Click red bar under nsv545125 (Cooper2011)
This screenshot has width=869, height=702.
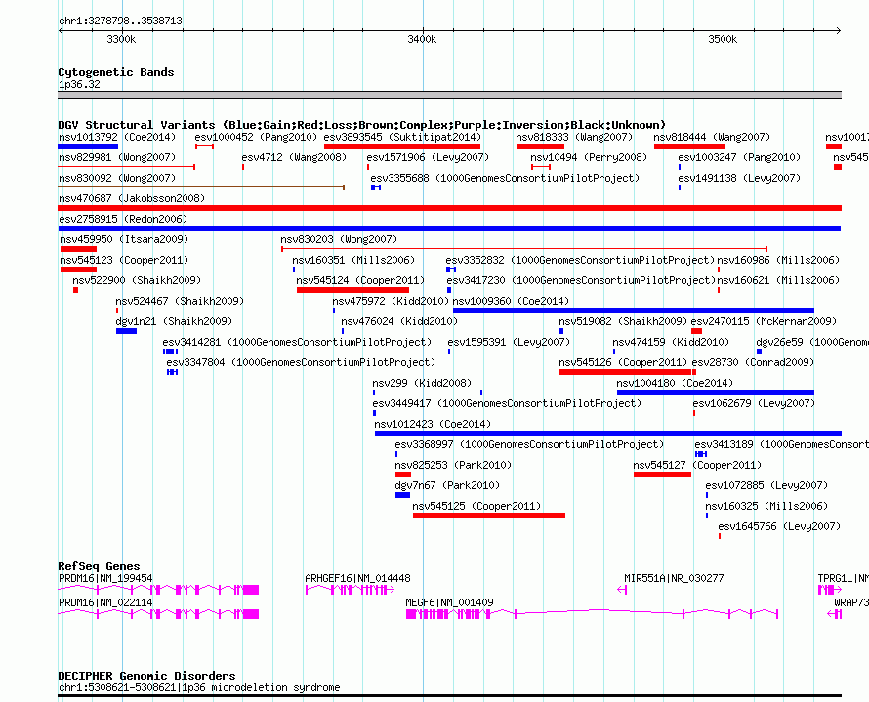489,516
